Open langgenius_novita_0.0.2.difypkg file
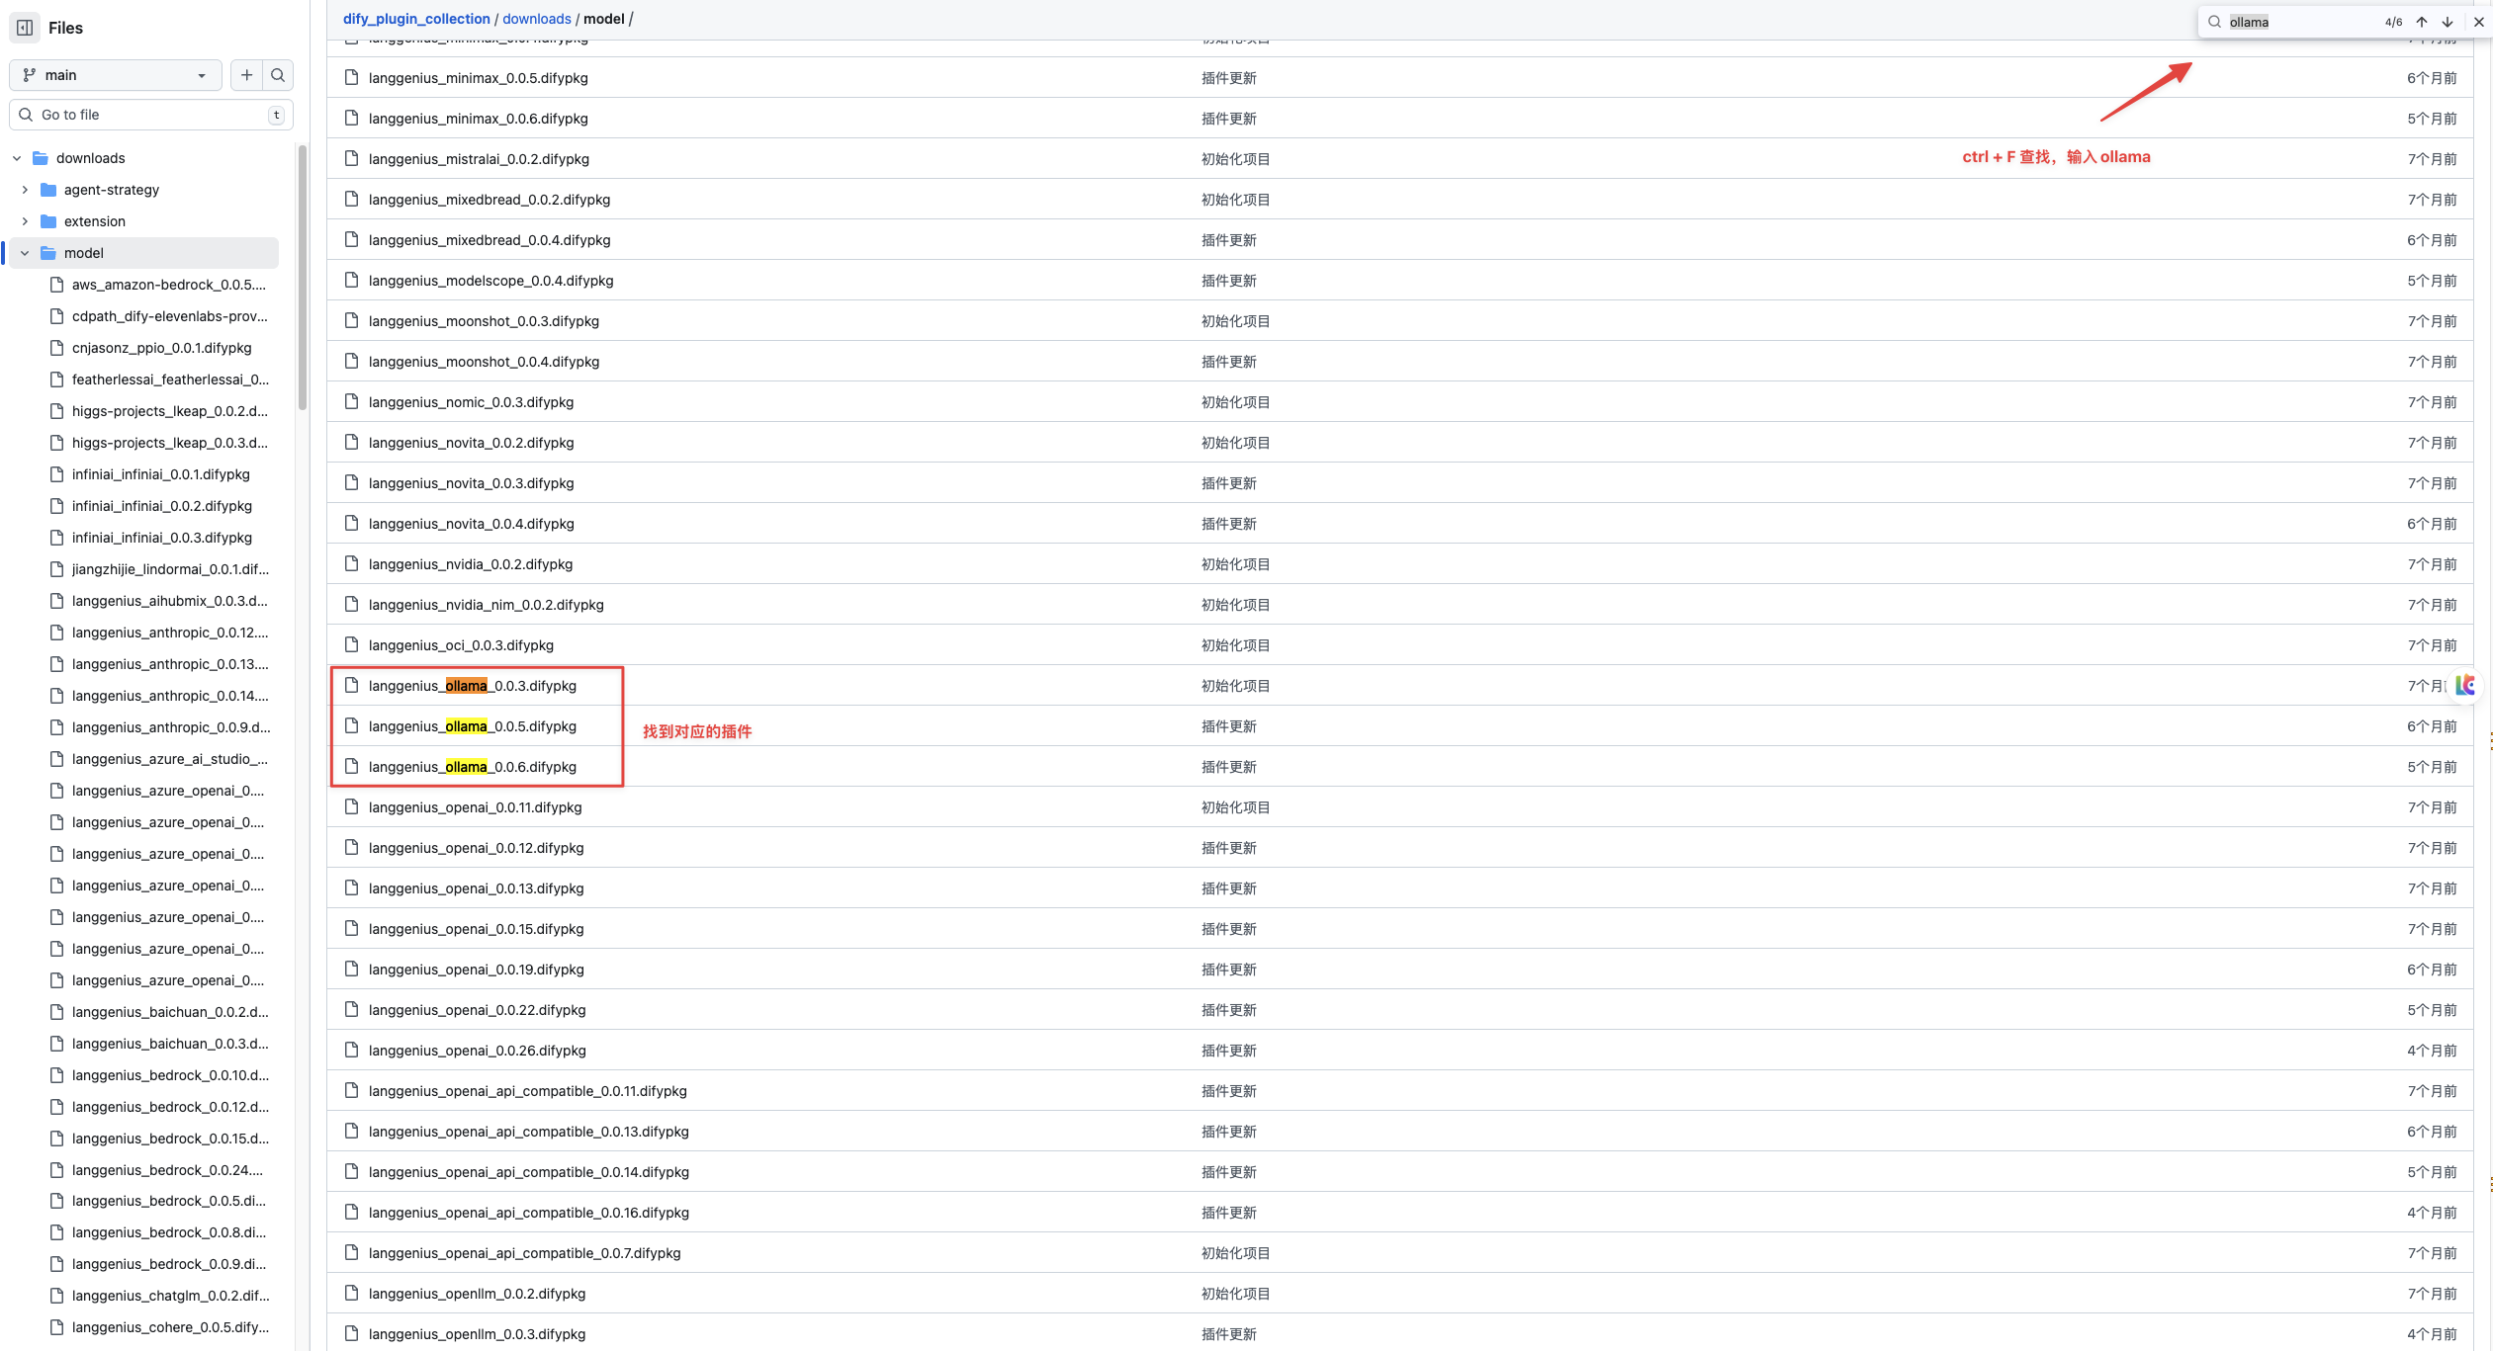The image size is (2493, 1351). tap(472, 443)
